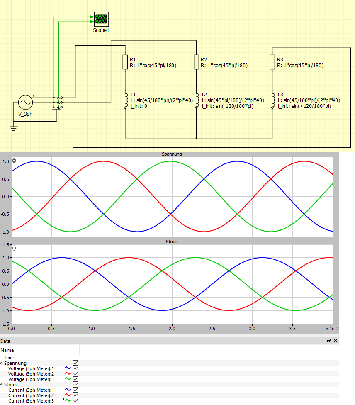Click the Data panel title
Image resolution: width=355 pixels, height=405 pixels.
click(5, 341)
